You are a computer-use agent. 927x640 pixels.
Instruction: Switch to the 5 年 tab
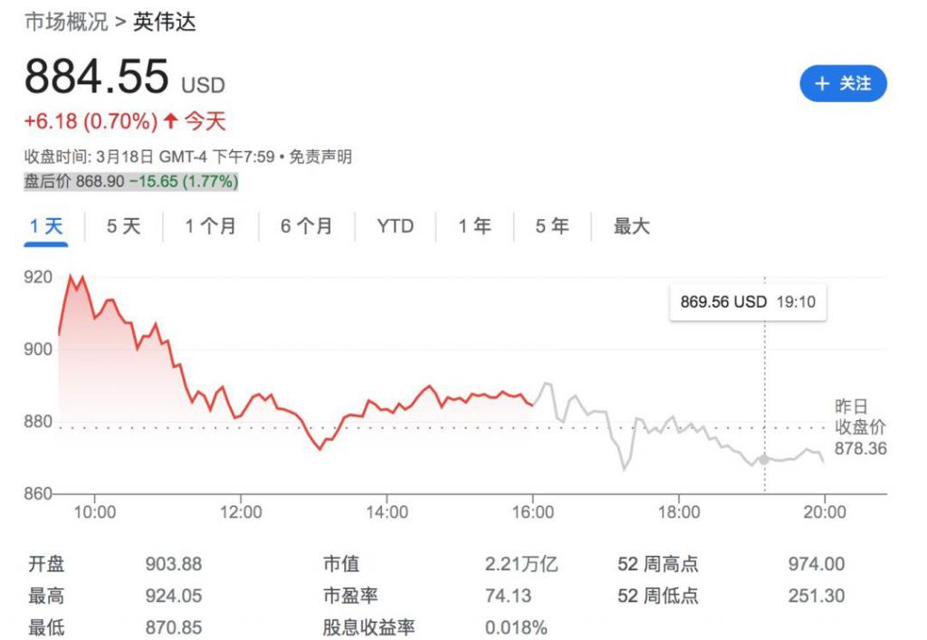tap(552, 226)
